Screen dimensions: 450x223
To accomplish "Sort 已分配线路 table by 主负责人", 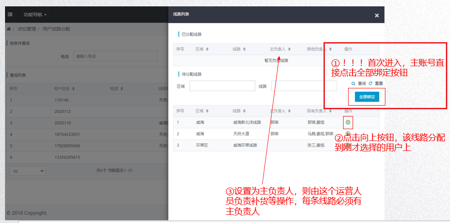I will point(289,49).
